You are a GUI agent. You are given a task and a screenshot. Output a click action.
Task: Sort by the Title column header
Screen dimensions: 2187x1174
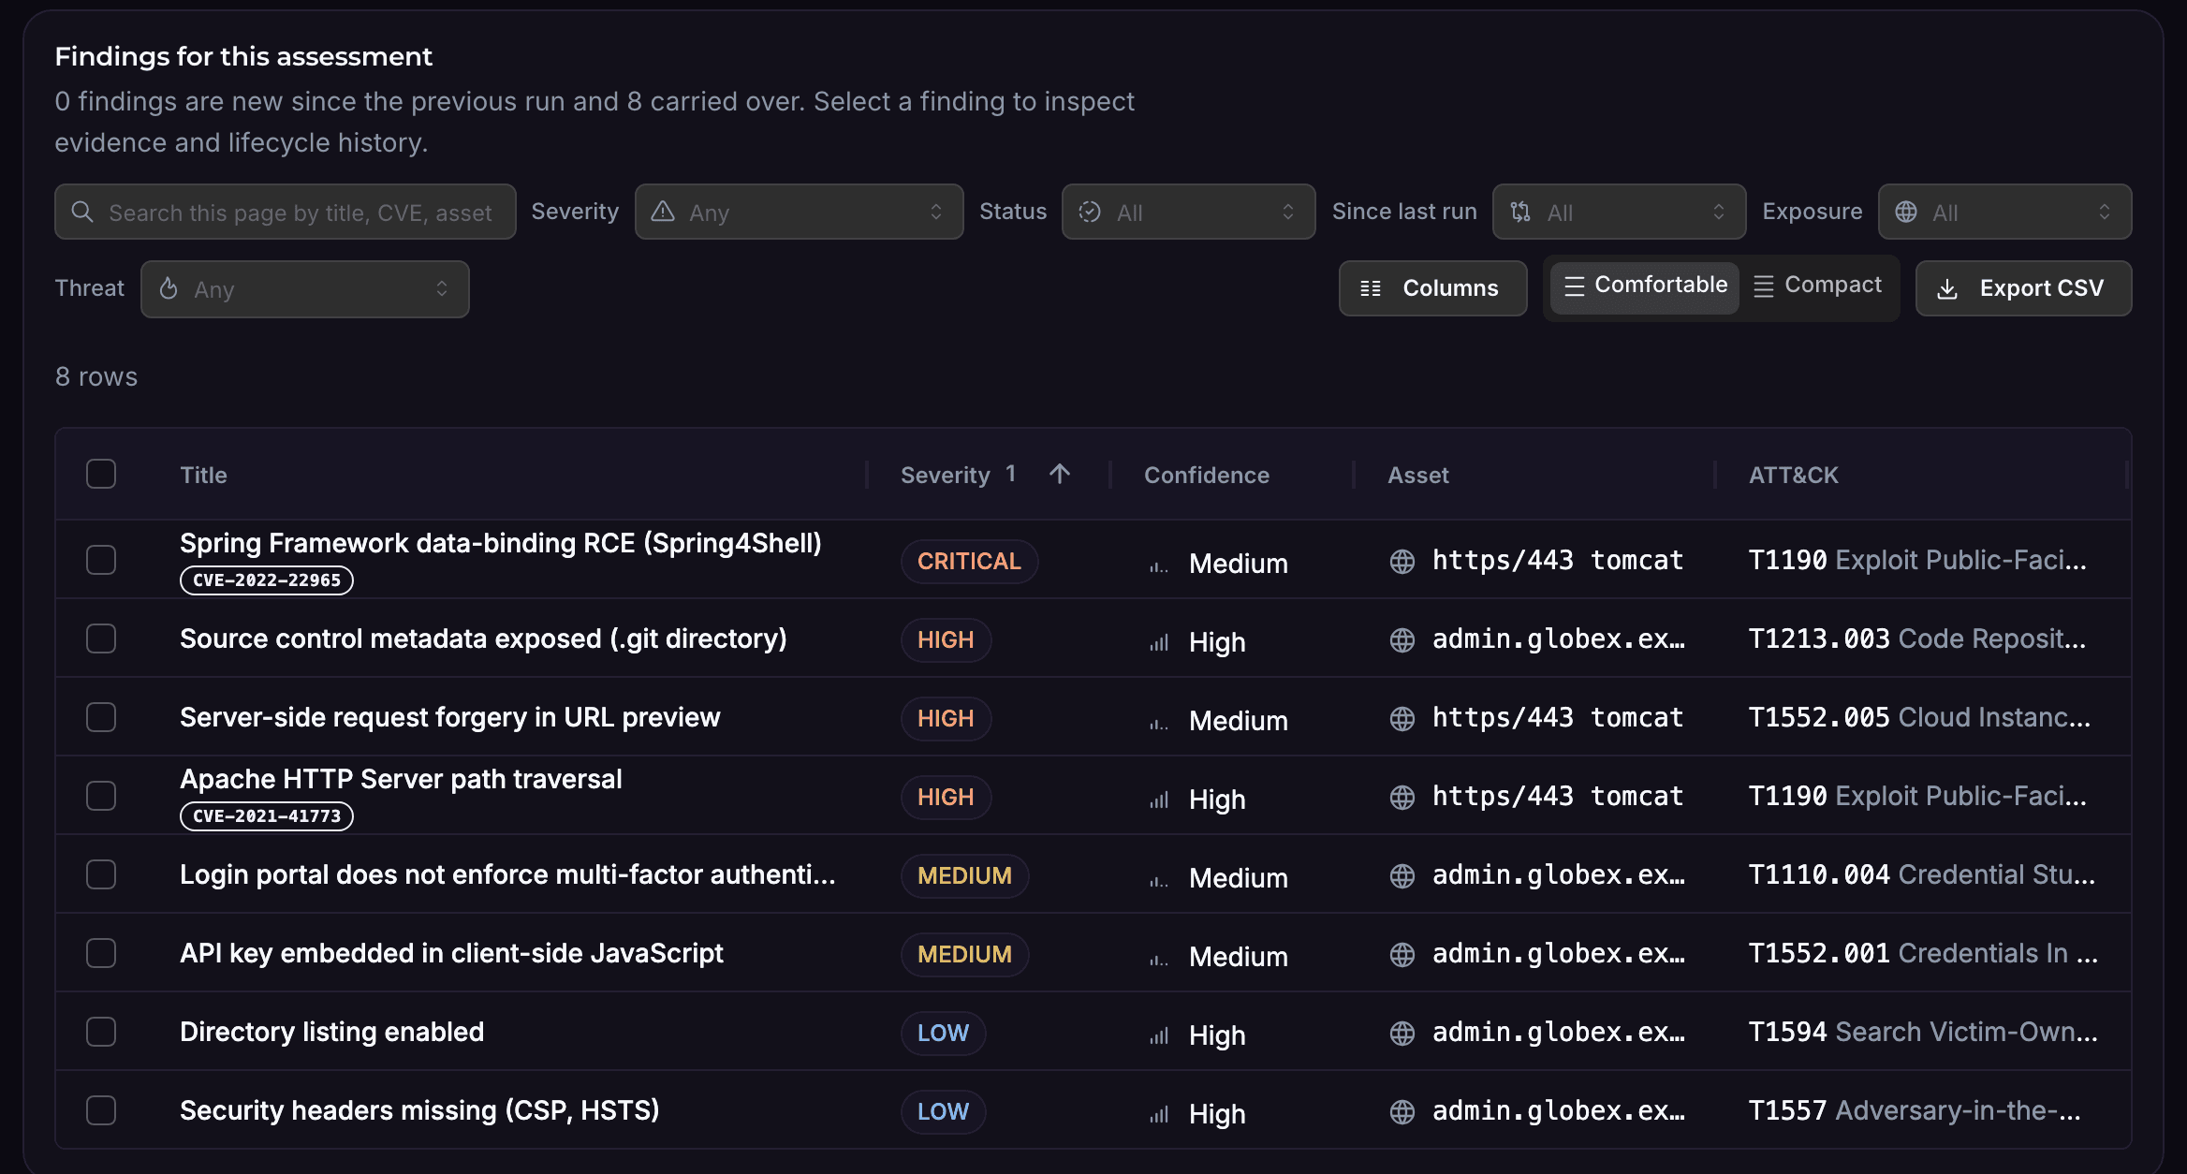203,475
